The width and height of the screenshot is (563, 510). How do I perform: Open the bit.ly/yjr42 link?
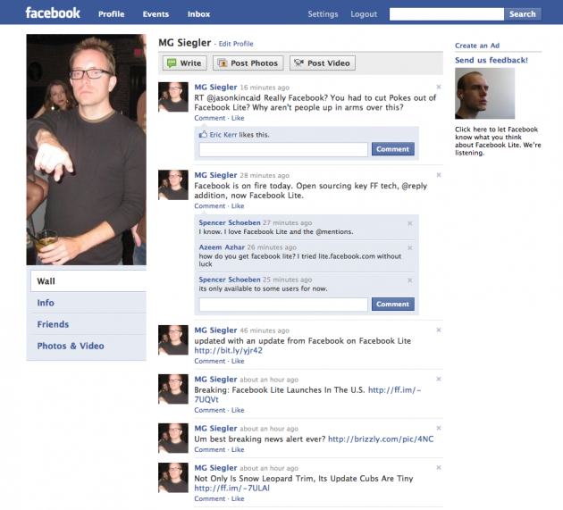point(229,351)
